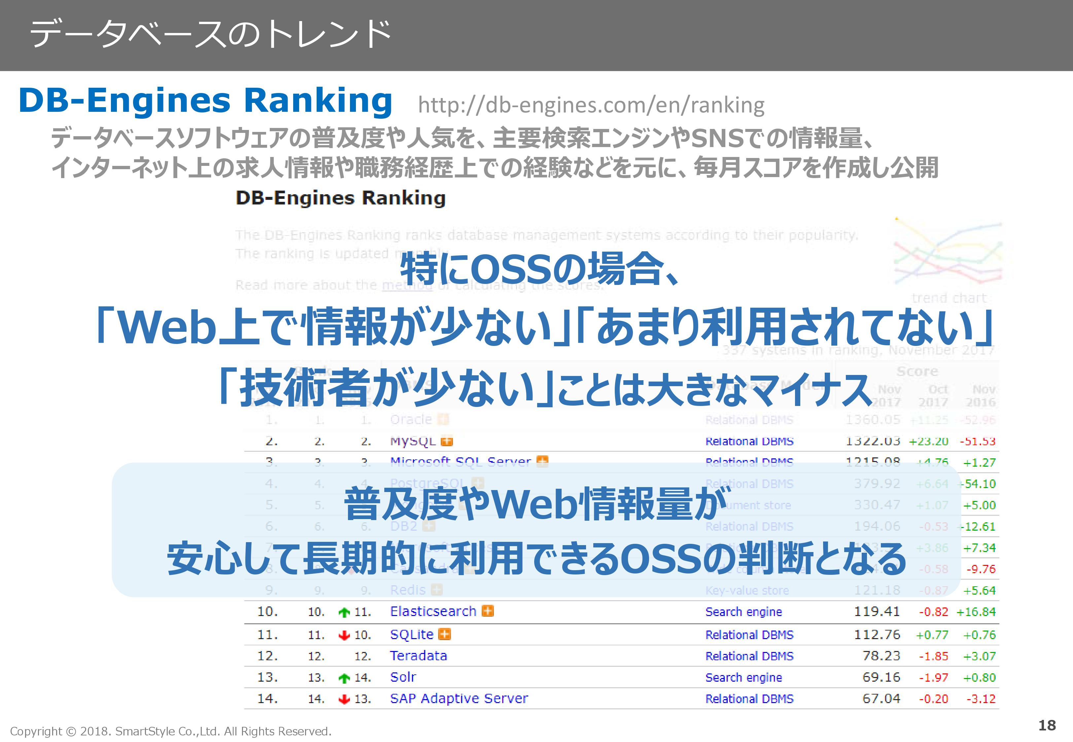The width and height of the screenshot is (1073, 742).
Task: Click rank number 14. in first column
Action: point(267,699)
